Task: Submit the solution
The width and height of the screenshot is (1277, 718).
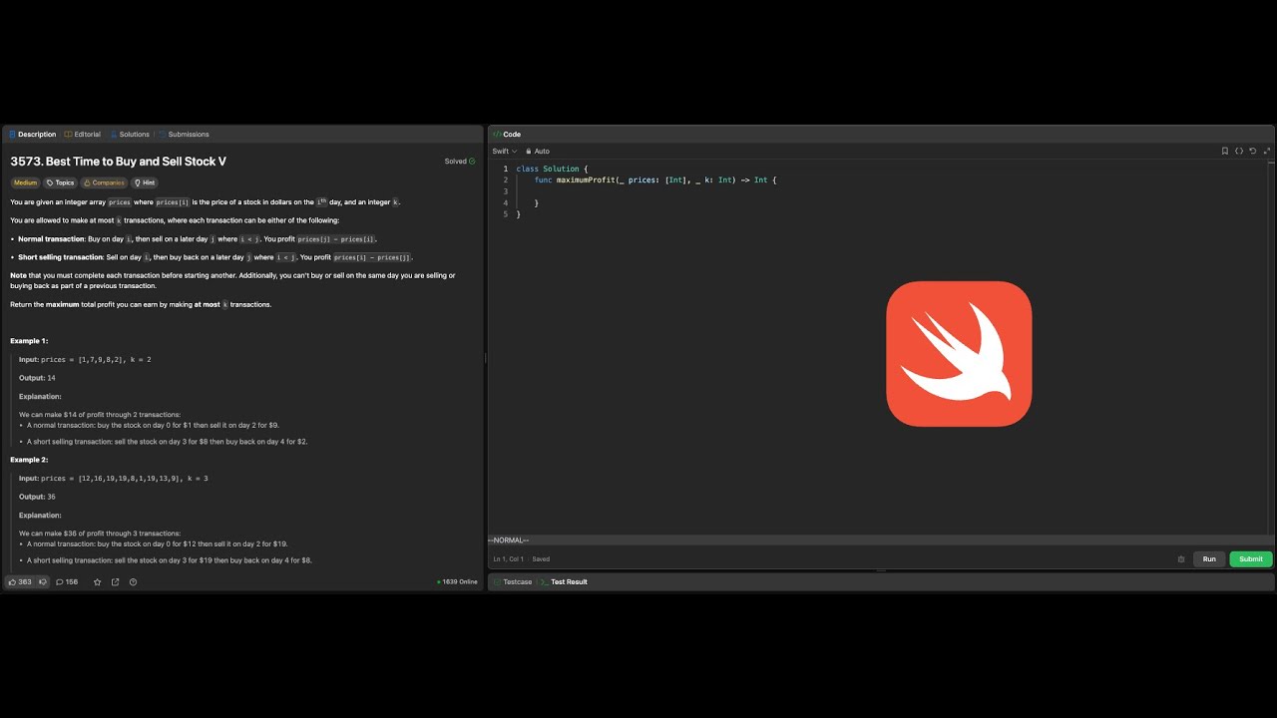Action: pyautogui.click(x=1251, y=559)
